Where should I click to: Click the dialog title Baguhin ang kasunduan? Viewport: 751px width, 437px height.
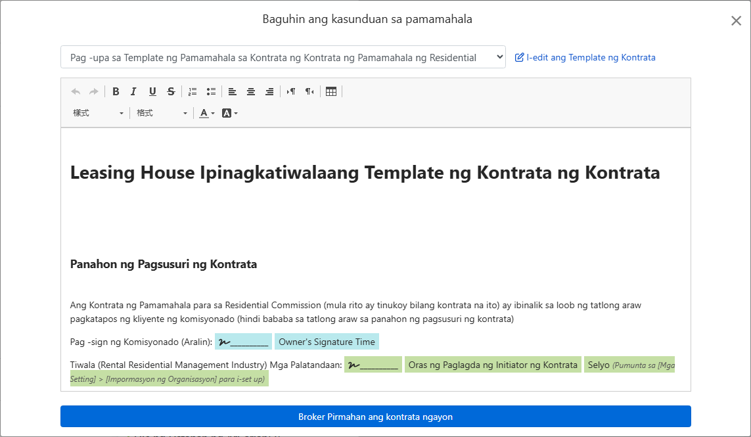(x=367, y=19)
